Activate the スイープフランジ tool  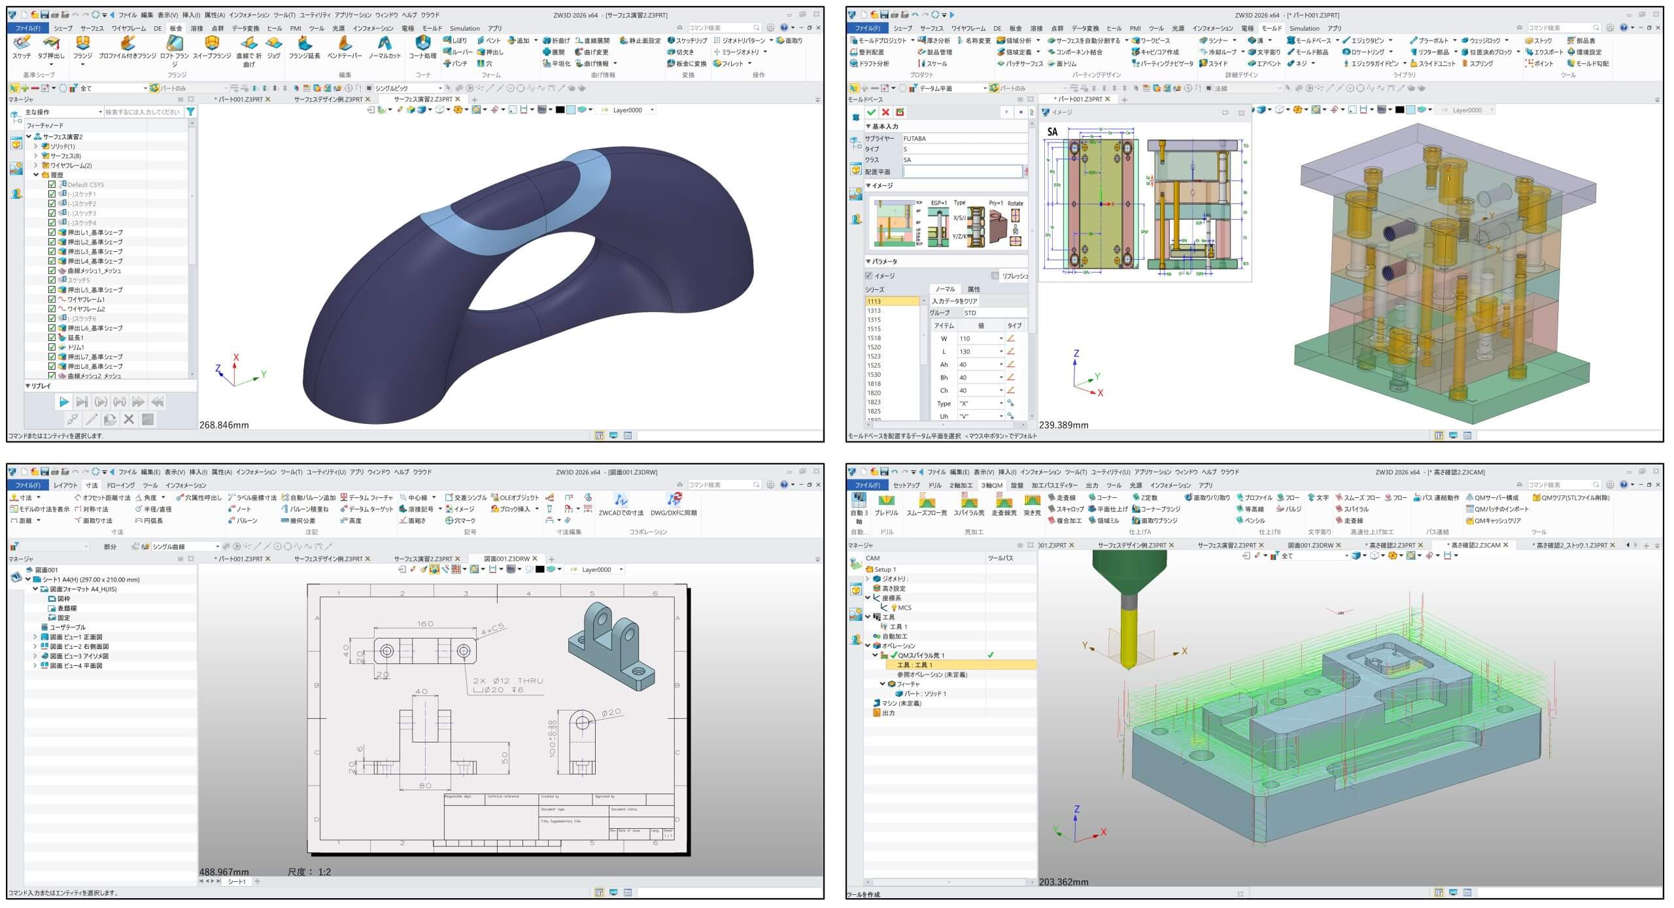pos(211,48)
